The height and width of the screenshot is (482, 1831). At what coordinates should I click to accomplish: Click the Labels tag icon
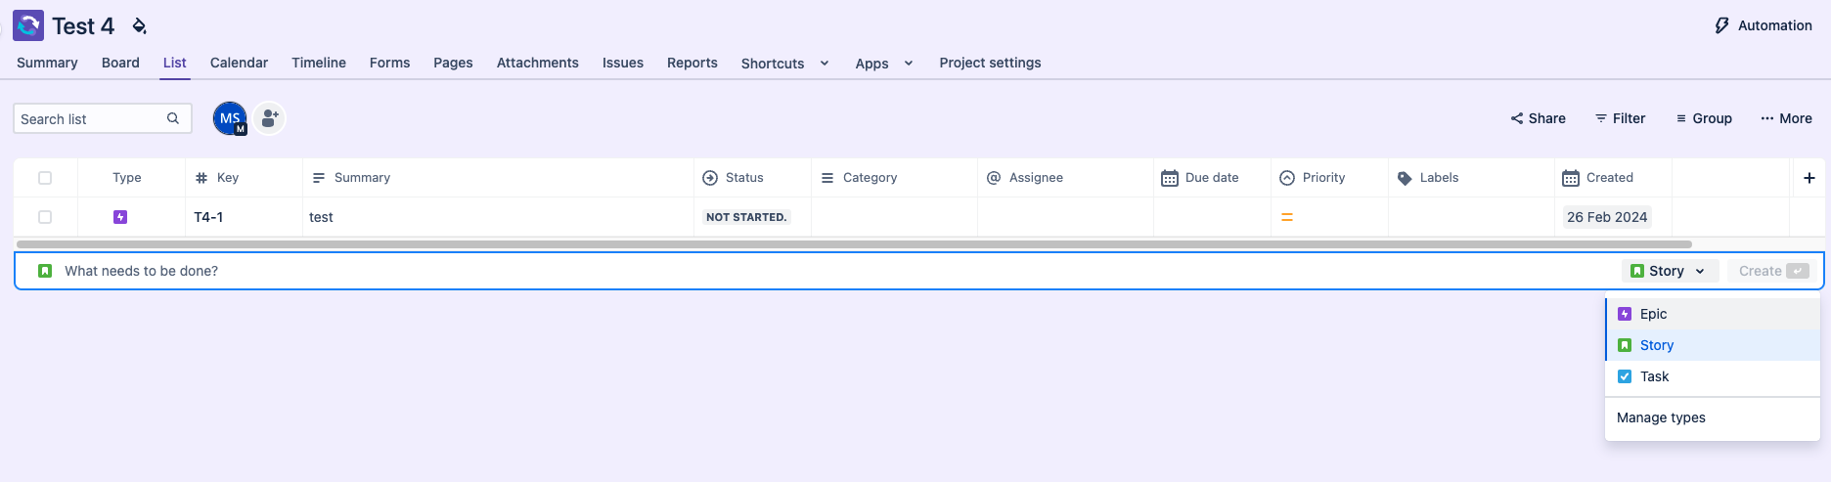1405,178
